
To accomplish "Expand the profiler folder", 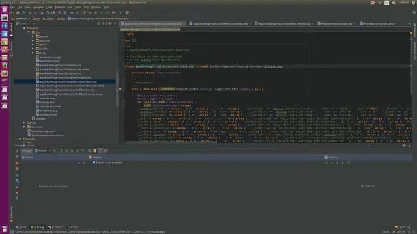I will coord(33,49).
